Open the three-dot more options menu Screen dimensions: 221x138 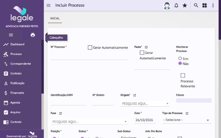point(213,5)
